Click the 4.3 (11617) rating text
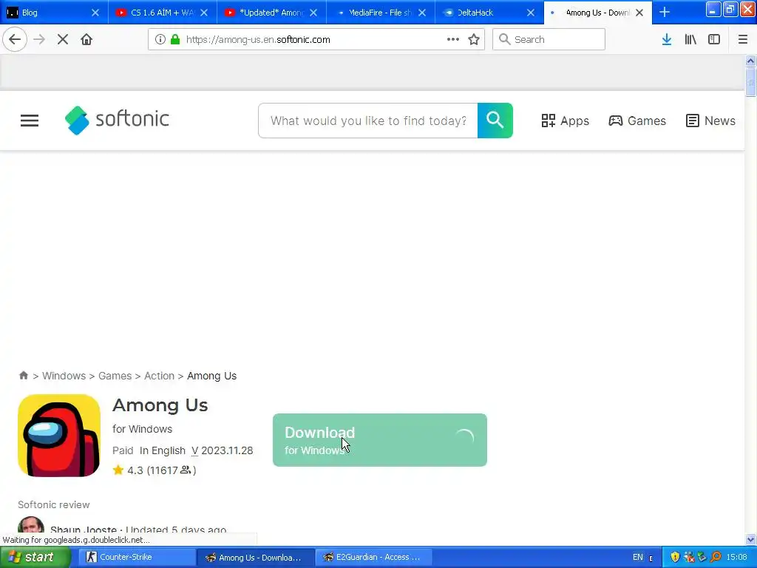 coord(162,470)
